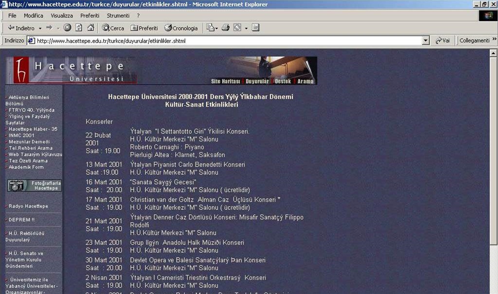Screen dimensions: 498x294
Task: Go to the home page icon
Action: point(91,28)
